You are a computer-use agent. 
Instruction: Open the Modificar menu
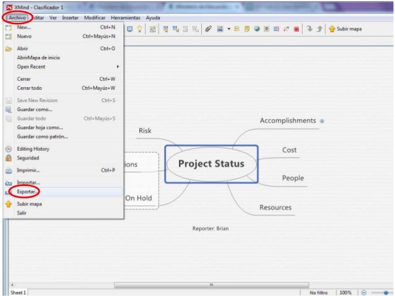coord(95,17)
